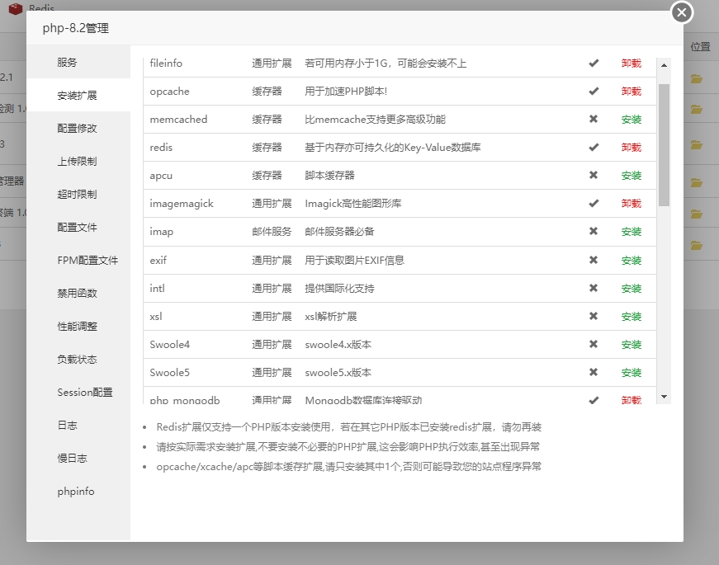Click the Swoole5 not-installed cross icon
This screenshot has width=719, height=565.
594,372
